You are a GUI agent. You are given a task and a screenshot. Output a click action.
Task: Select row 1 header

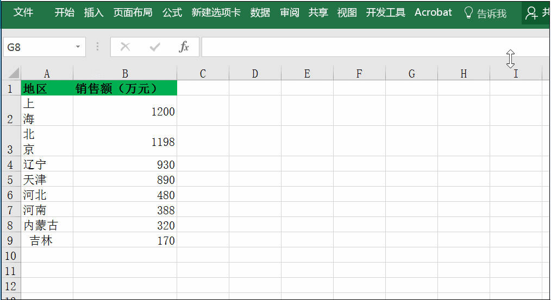point(10,88)
